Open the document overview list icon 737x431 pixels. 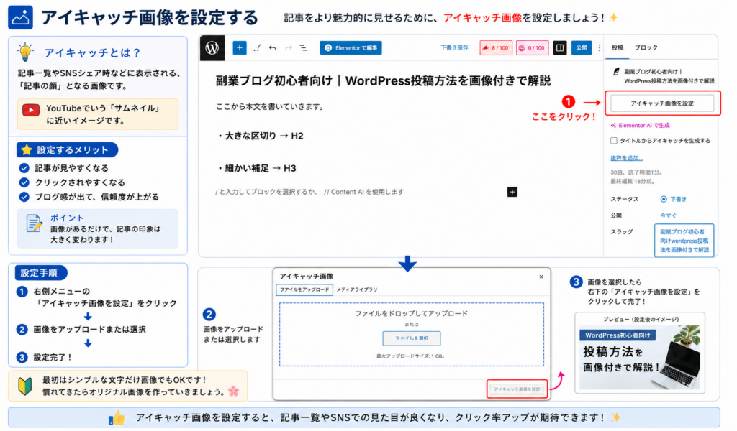click(x=304, y=48)
